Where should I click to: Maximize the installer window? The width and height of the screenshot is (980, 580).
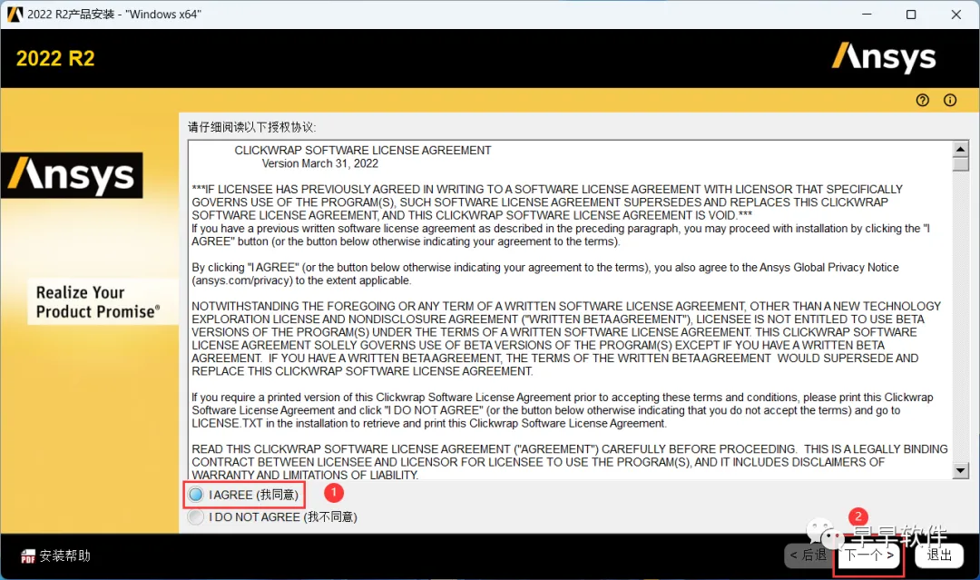(x=911, y=14)
